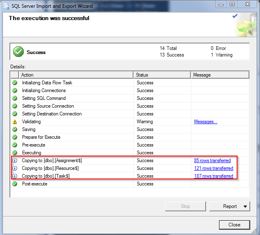Click the Message column header

(220, 75)
